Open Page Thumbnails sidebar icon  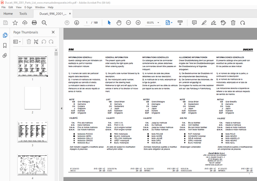5,35
